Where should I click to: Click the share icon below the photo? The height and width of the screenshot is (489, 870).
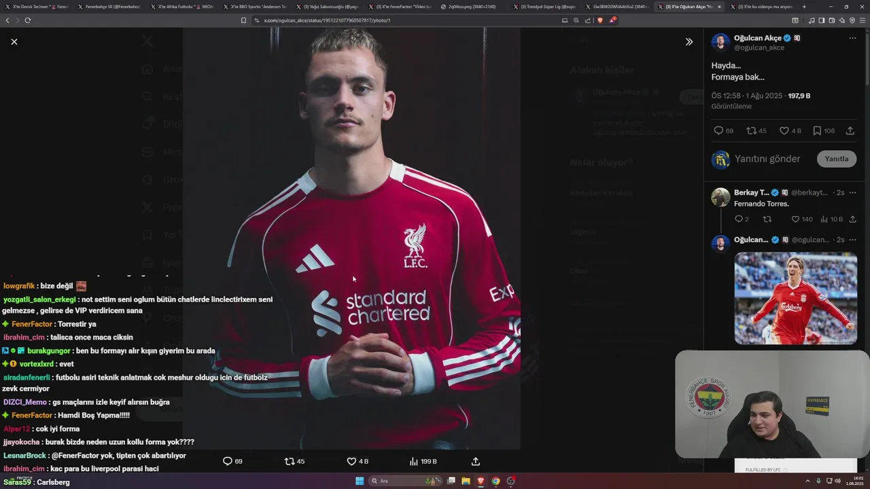(476, 461)
